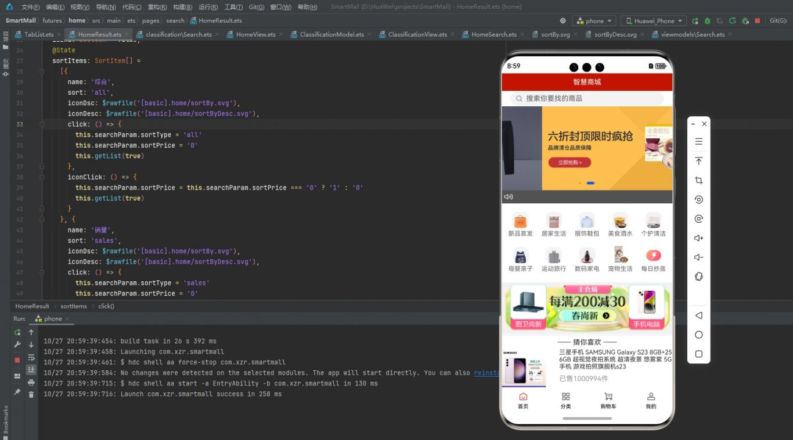Viewport: 793px width, 440px height.
Task: Open the emulator toolbar hamburger menu
Action: [x=699, y=141]
